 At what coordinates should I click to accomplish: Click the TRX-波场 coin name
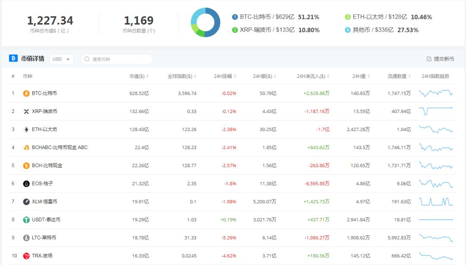42,256
